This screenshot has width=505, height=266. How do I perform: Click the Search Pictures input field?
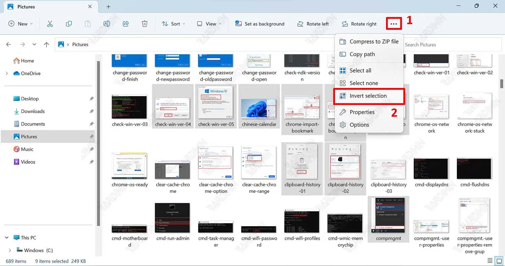click(x=453, y=45)
